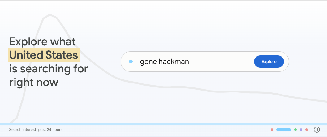The image size is (327, 137).
Task: Select the active blue carousel bar indicator
Action: coord(283,130)
